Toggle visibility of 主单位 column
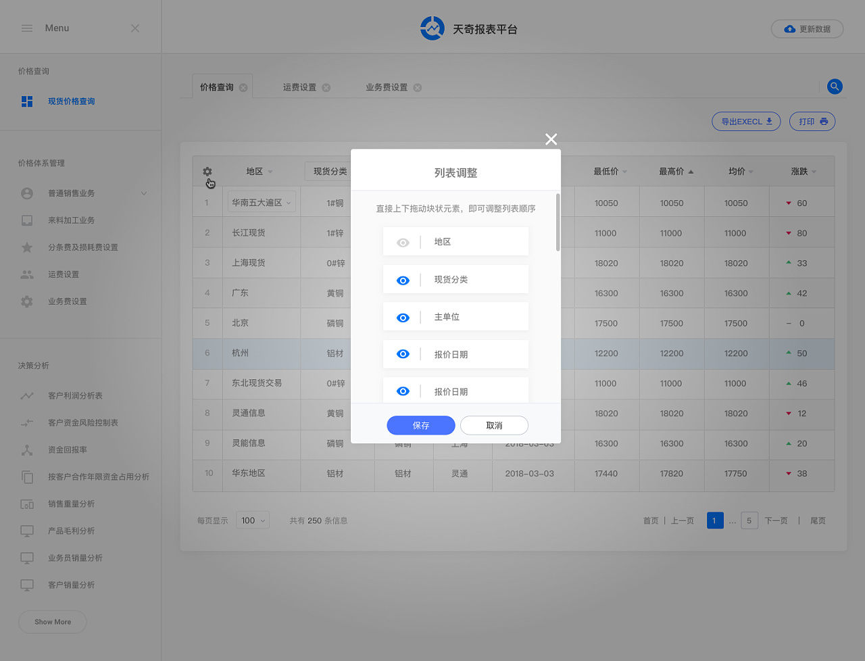 pyautogui.click(x=403, y=316)
